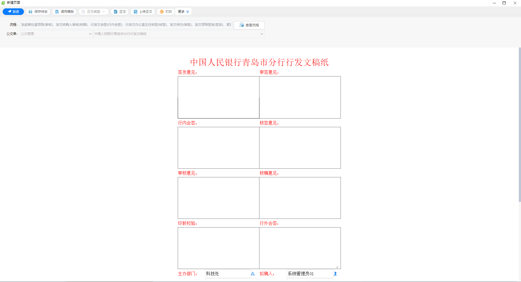
Task: Open the 正文 document button
Action: (x=120, y=12)
